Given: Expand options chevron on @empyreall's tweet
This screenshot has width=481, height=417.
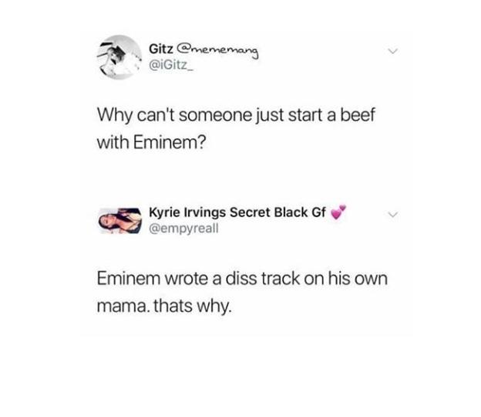Looking at the screenshot, I should click(393, 214).
